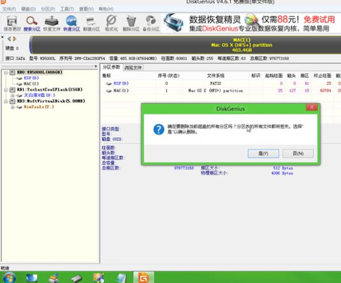The image size is (341, 283).
Task: Click the 序号(状态) column header
Action: pyautogui.click(x=169, y=76)
